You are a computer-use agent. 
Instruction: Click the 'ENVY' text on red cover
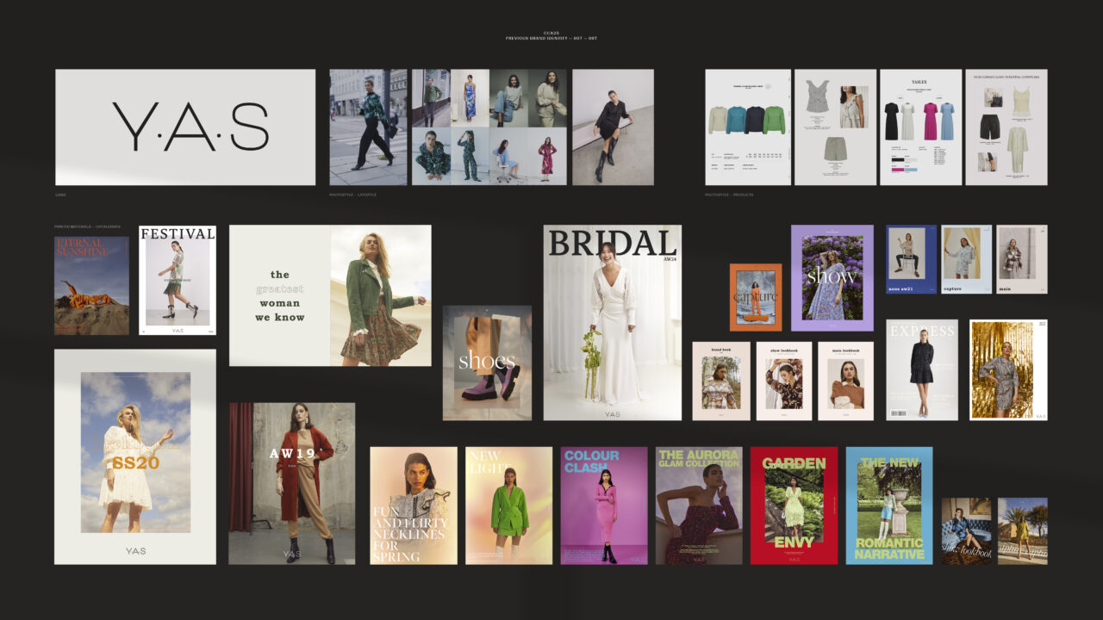click(x=794, y=542)
